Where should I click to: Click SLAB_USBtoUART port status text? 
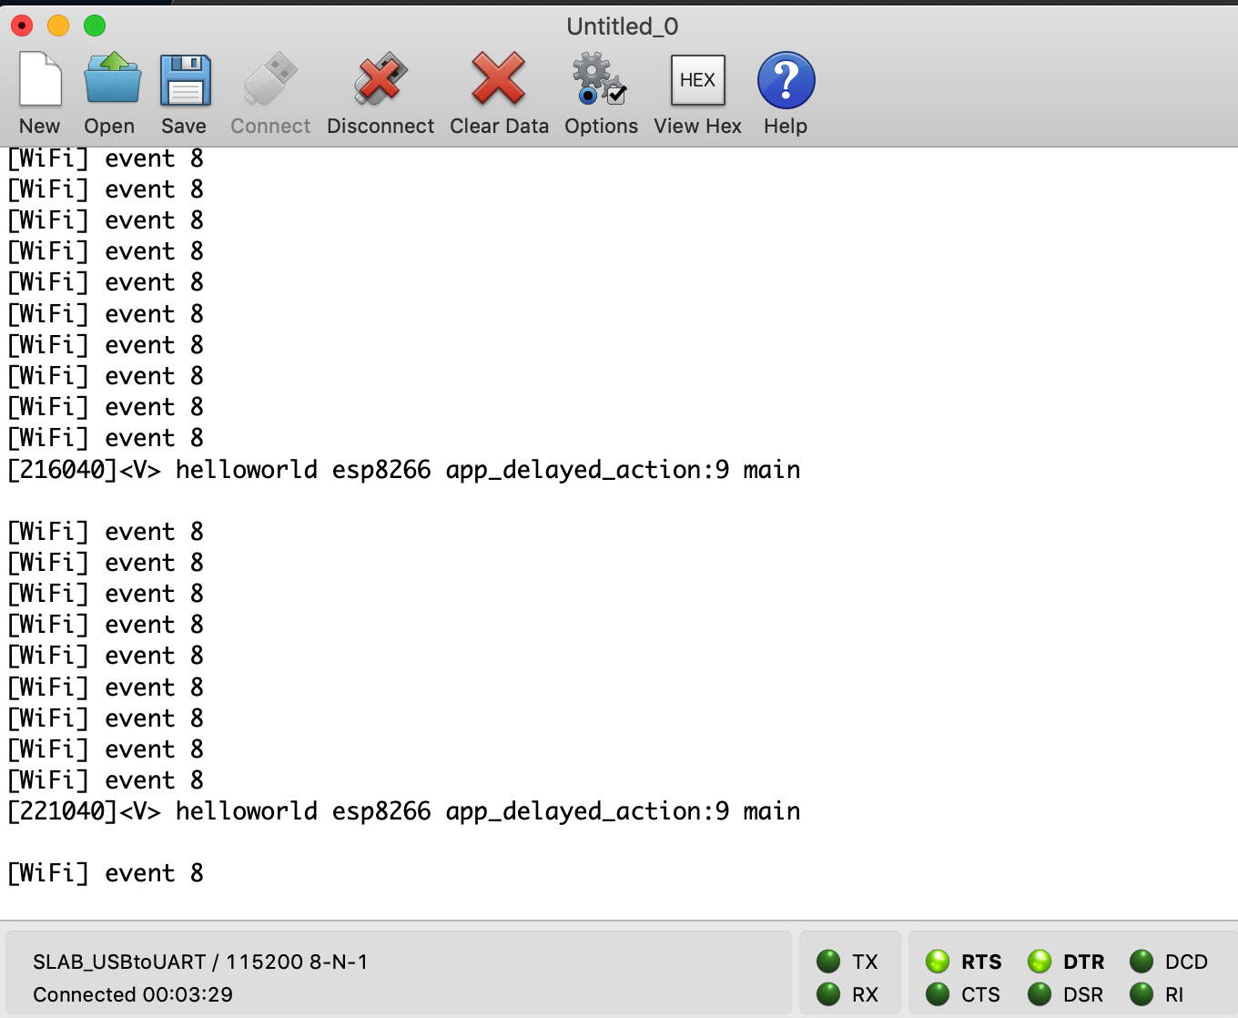[x=200, y=962]
